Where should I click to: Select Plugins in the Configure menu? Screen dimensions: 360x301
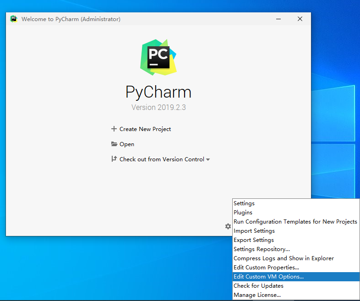point(243,213)
